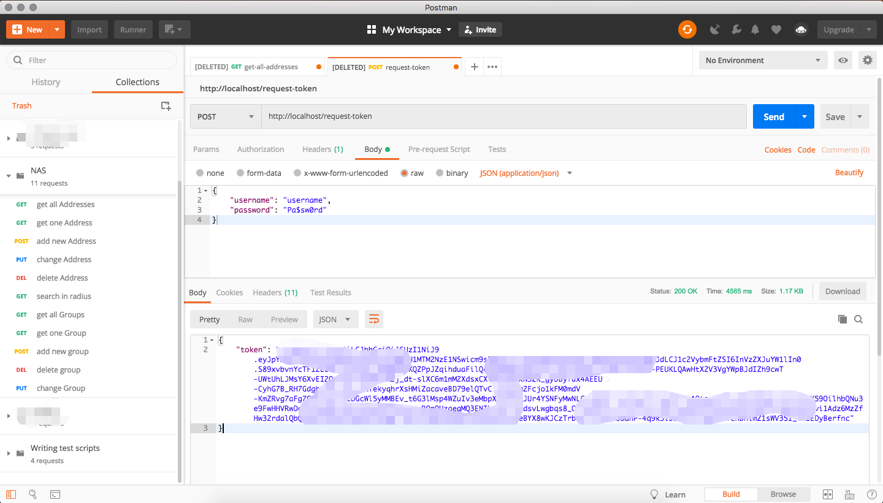This screenshot has height=503, width=883.
Task: Click the Send button
Action: (774, 116)
